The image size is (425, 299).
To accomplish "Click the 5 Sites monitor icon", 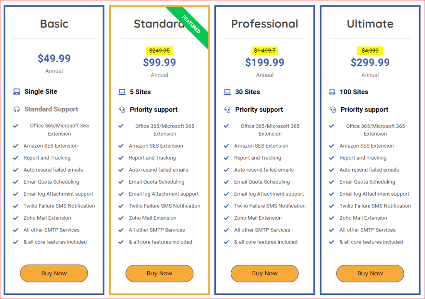I will (x=122, y=91).
